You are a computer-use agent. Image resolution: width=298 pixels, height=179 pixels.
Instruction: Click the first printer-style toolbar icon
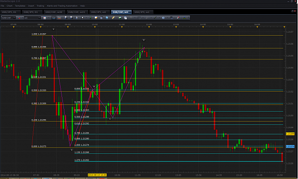click(66, 18)
